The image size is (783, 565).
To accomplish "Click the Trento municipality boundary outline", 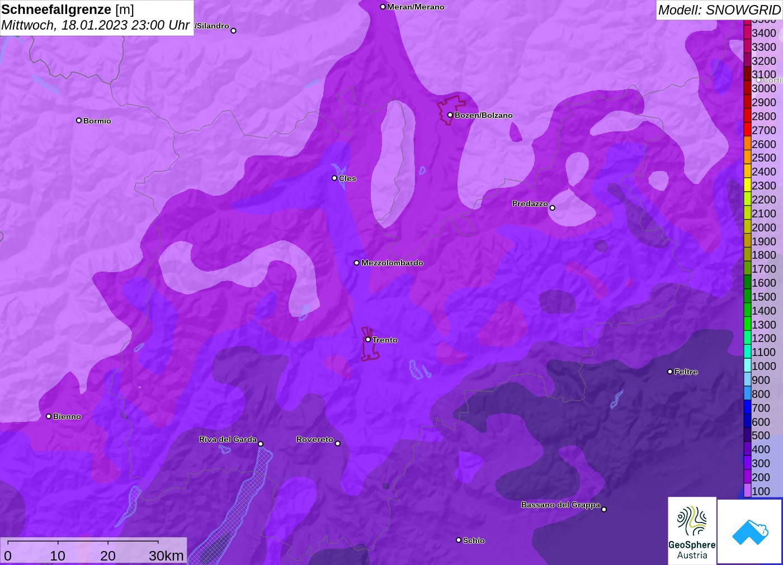I will [x=369, y=345].
